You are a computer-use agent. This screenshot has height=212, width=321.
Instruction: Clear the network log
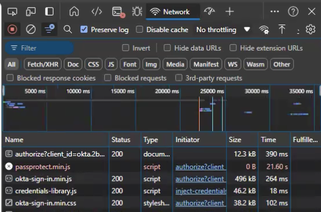30,30
